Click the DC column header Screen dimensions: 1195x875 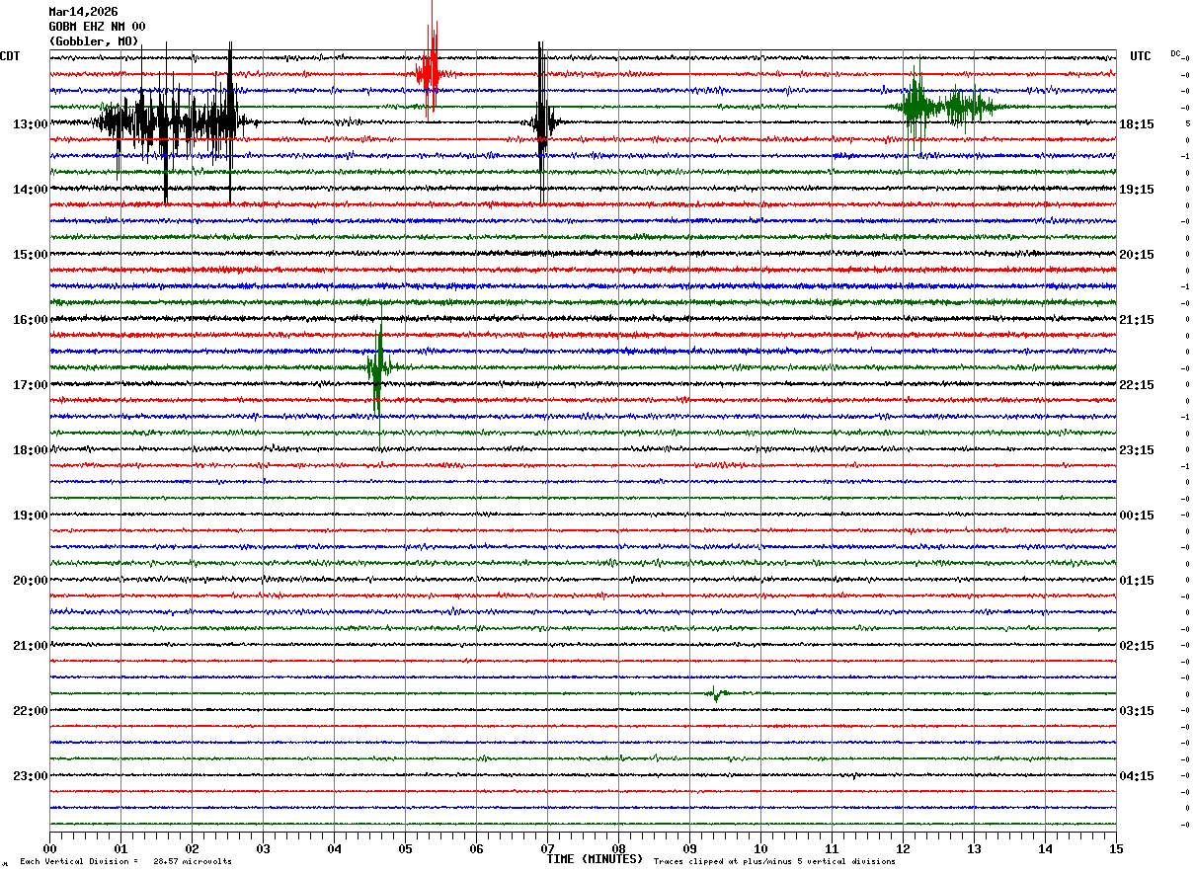[1175, 53]
